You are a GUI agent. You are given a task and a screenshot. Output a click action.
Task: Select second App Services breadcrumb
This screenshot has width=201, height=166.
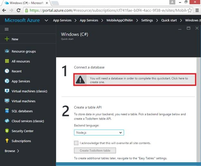89,20
